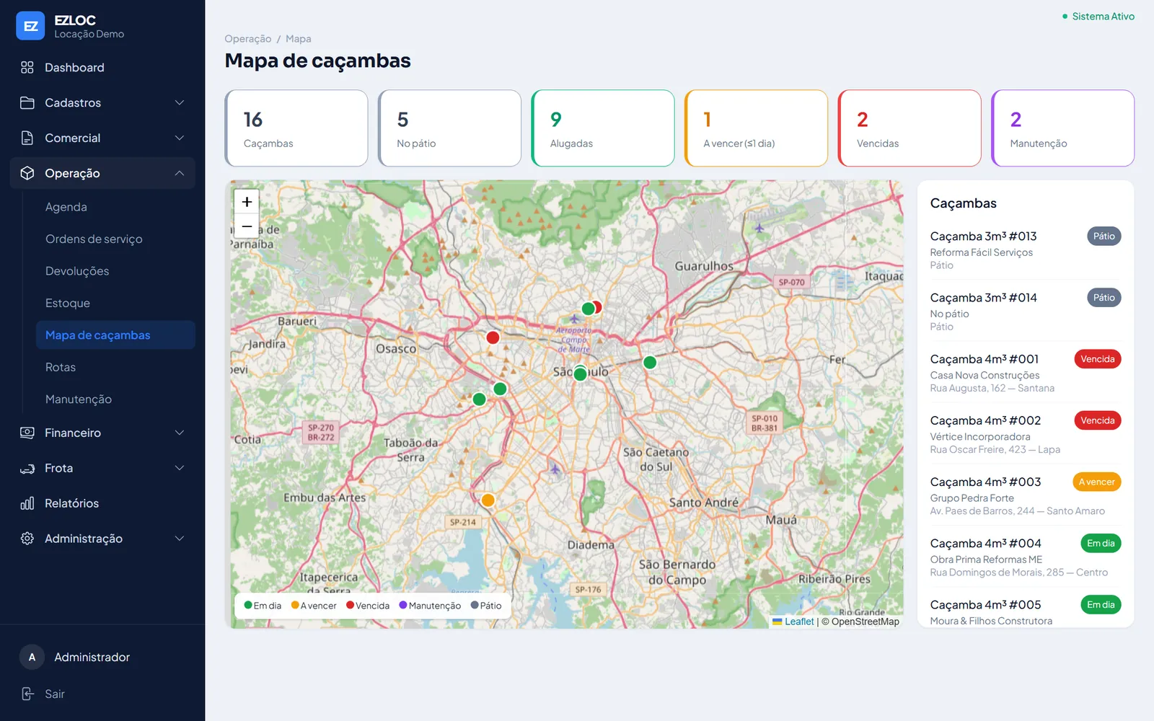Expand the Frota menu chevron
1154x721 pixels.
coord(180,468)
